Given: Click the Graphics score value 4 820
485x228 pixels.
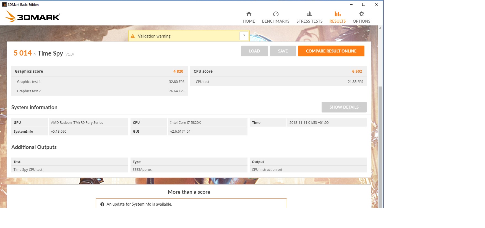Looking at the screenshot, I should [x=178, y=71].
